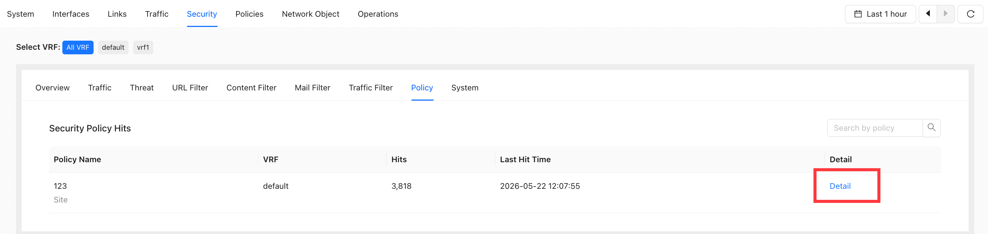Switch to the Threat sub-tab
This screenshot has height=234, width=988.
[x=141, y=88]
